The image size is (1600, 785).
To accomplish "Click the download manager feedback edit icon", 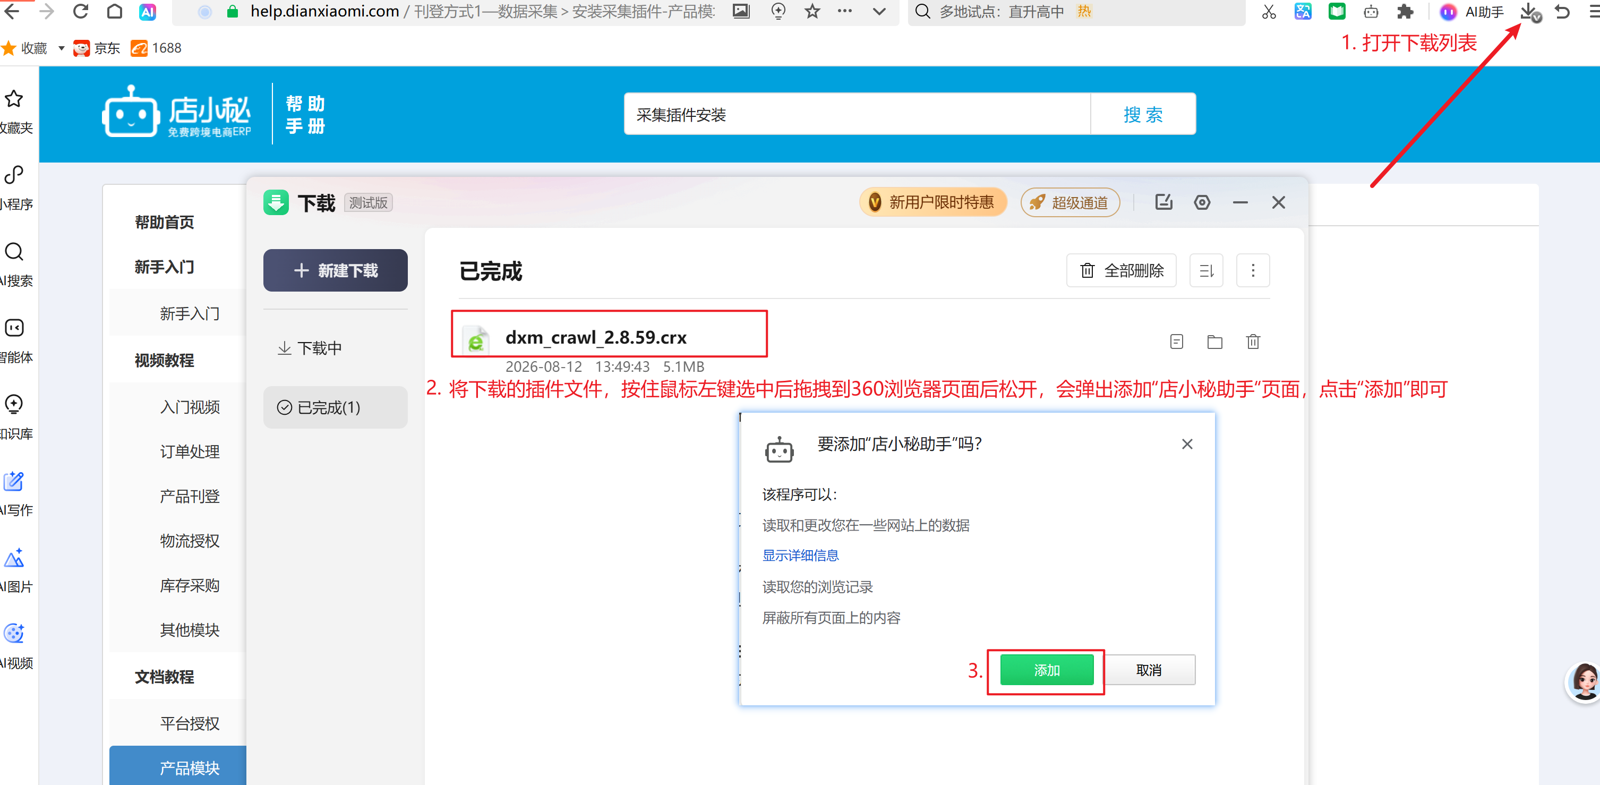I will click(x=1163, y=202).
